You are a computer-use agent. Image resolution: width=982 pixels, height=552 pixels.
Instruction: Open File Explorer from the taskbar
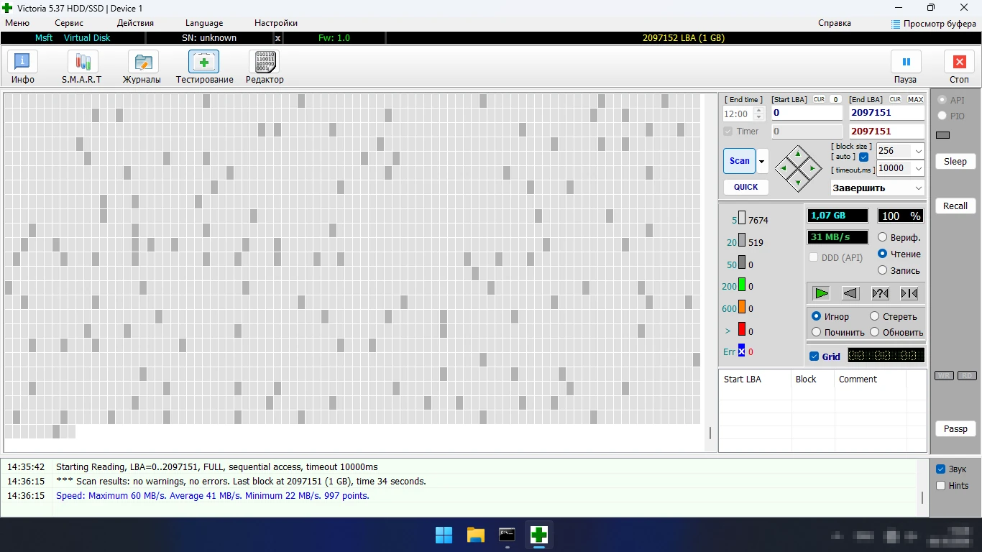point(475,535)
